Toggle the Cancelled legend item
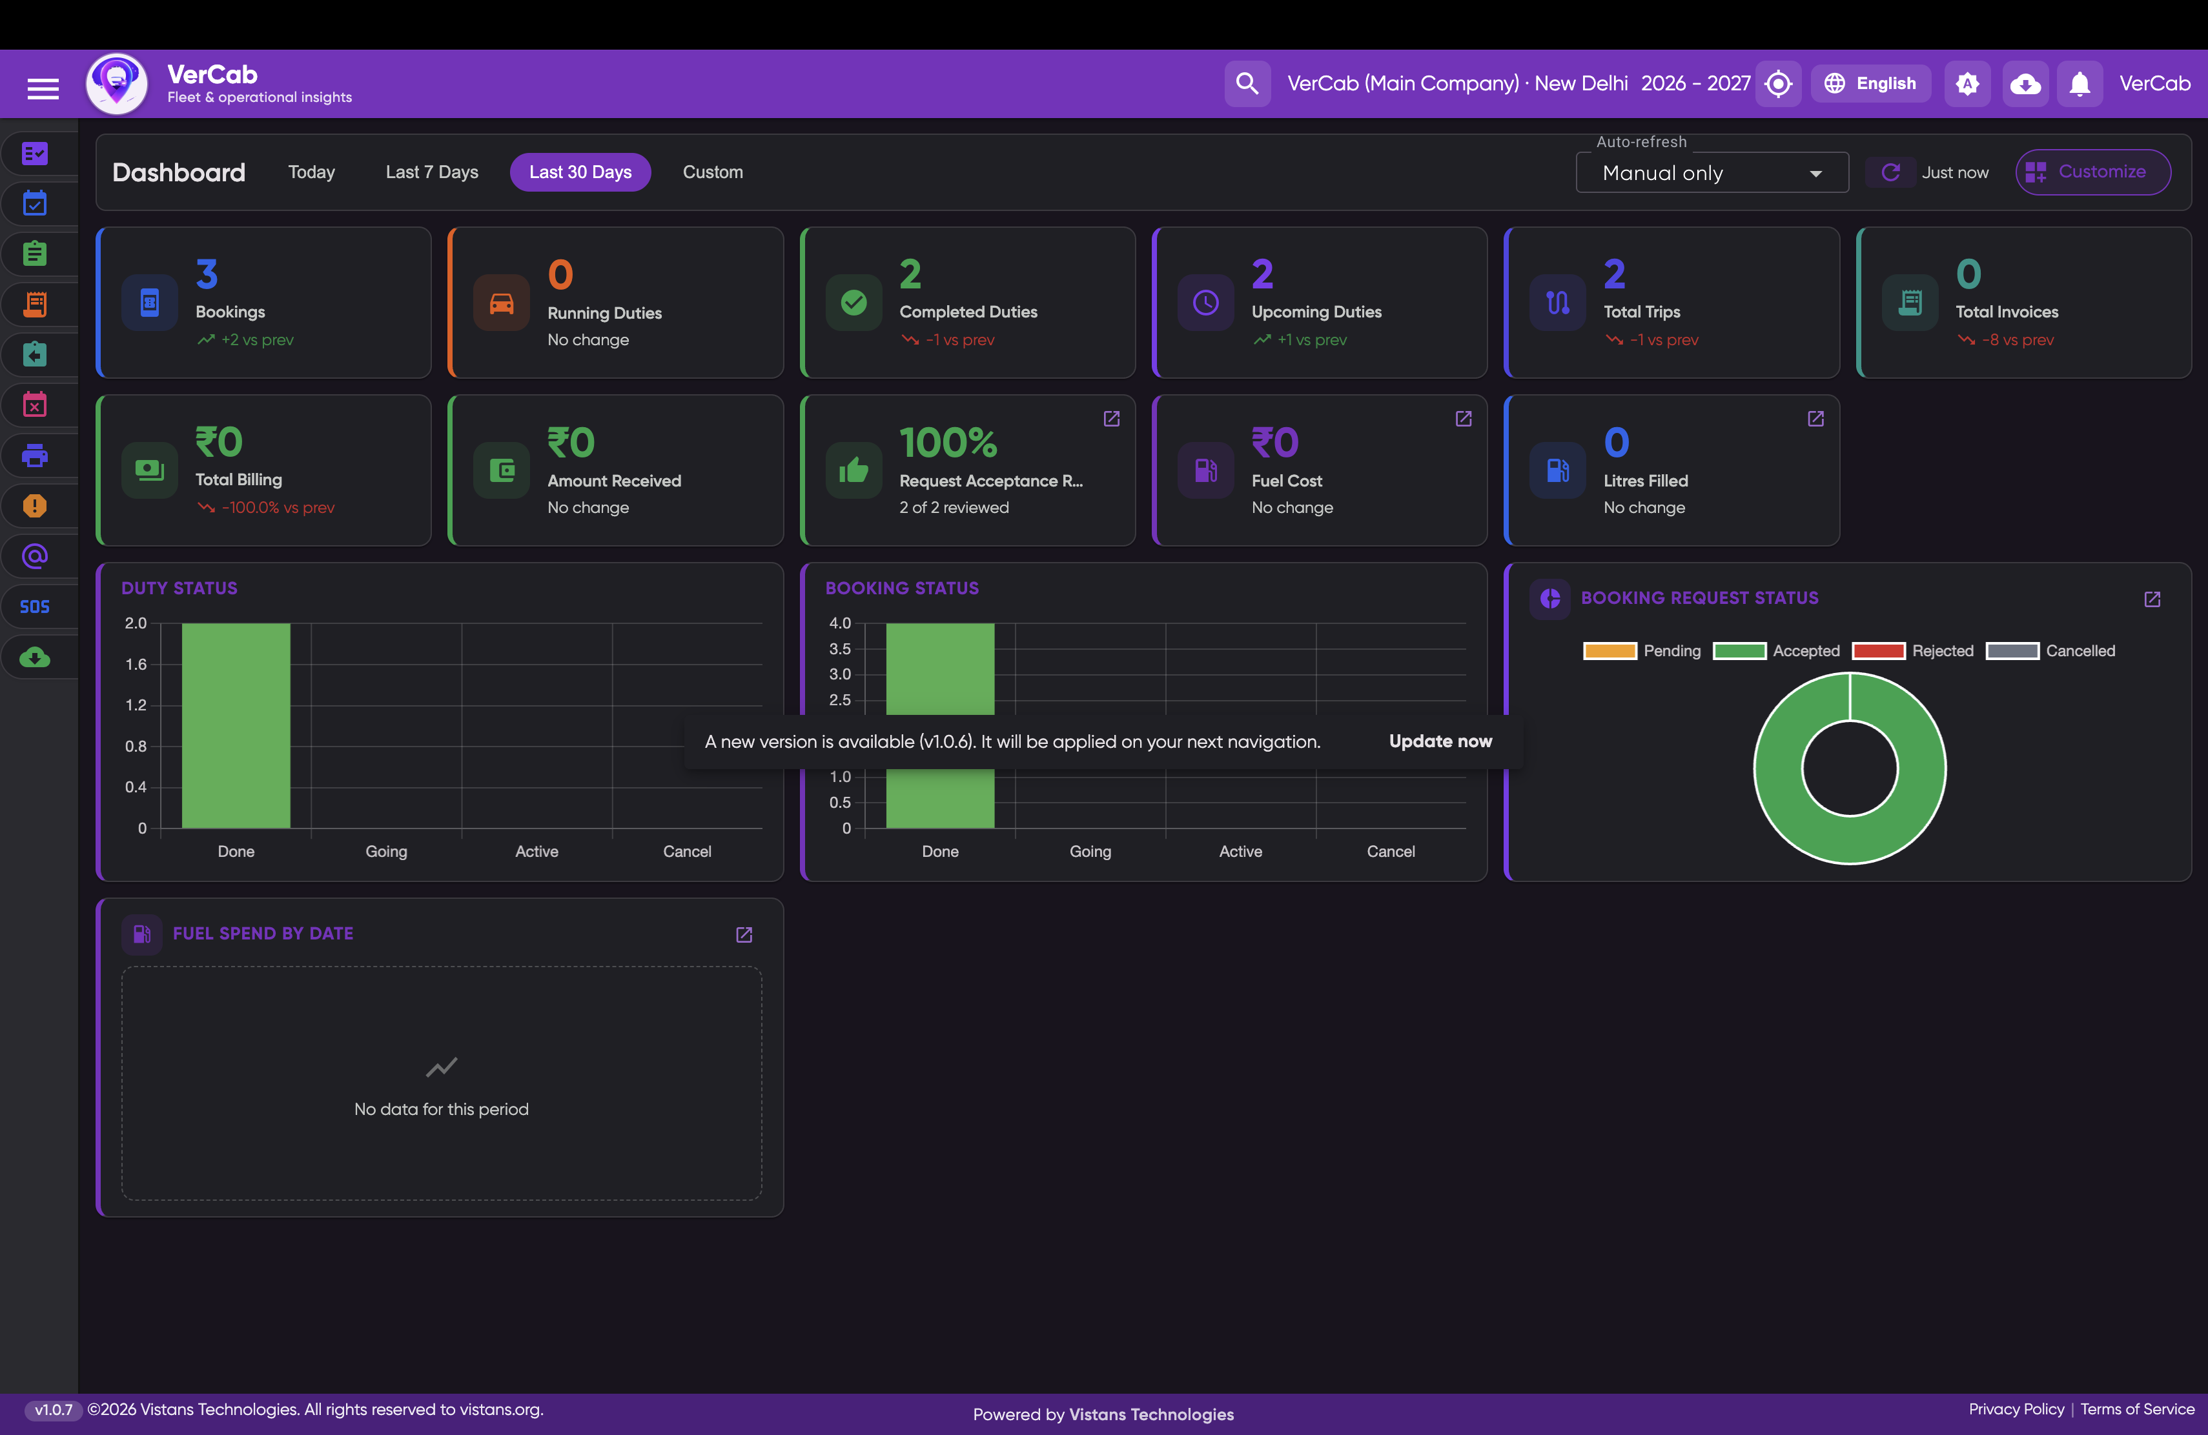The width and height of the screenshot is (2208, 1435). click(x=2050, y=651)
